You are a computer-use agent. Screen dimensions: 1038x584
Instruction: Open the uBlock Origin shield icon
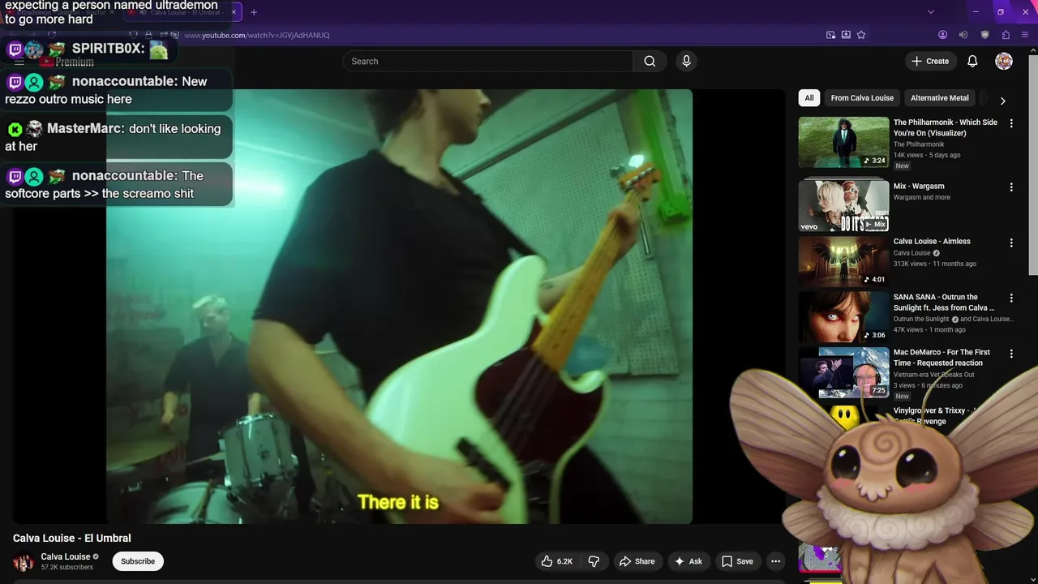984,35
